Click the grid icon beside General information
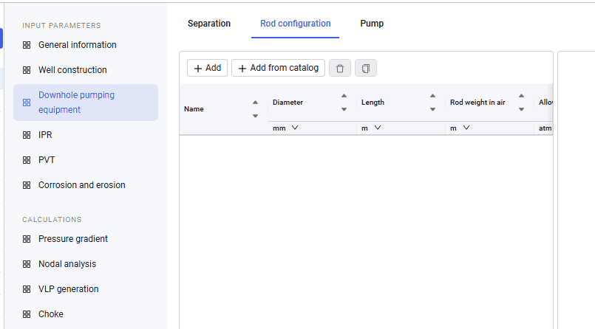 click(27, 45)
